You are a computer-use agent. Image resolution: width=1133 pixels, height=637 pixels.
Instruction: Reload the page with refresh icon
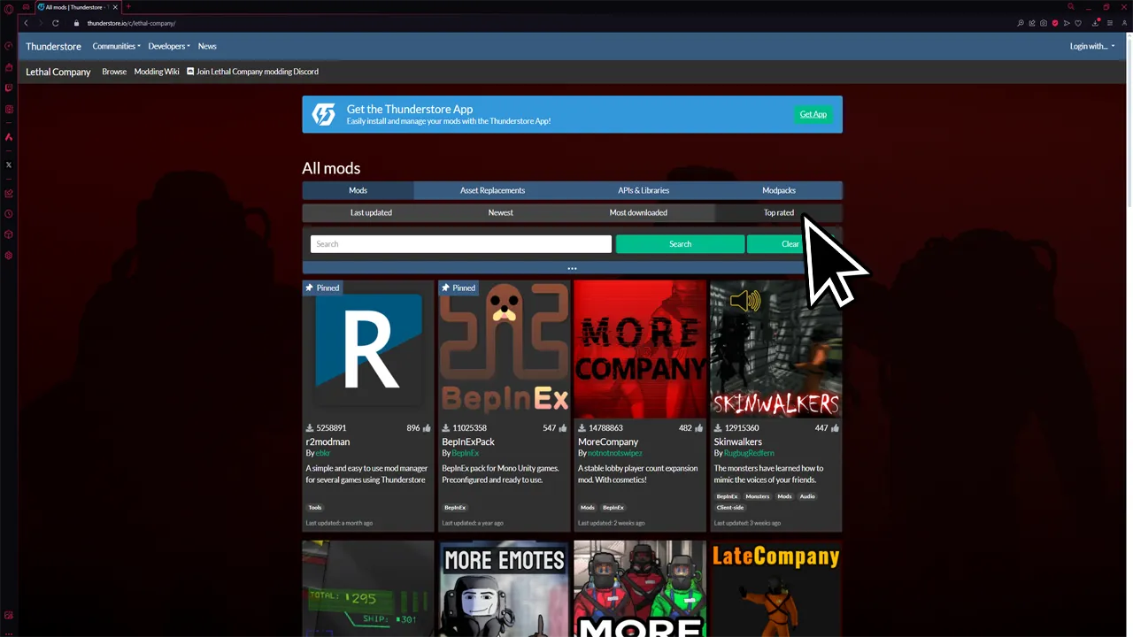(55, 23)
